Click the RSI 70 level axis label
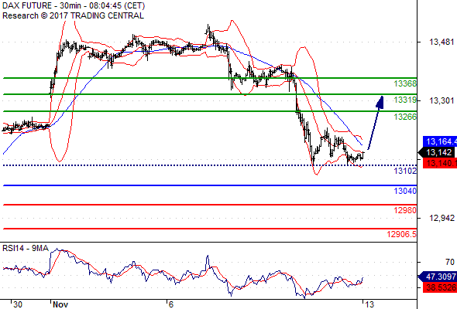 tap(450, 262)
